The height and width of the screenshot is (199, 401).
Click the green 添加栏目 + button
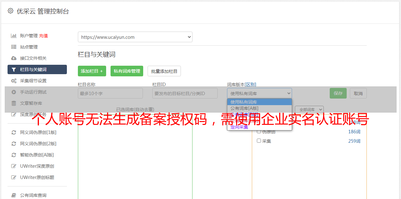pos(92,71)
